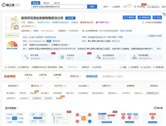Expand the company intro with 展开
166x126 pixels.
point(159,49)
